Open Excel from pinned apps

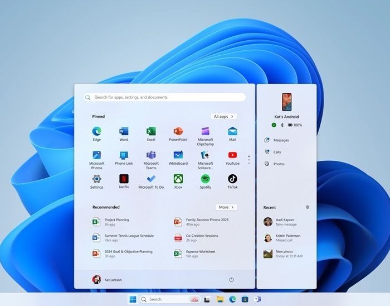(151, 134)
